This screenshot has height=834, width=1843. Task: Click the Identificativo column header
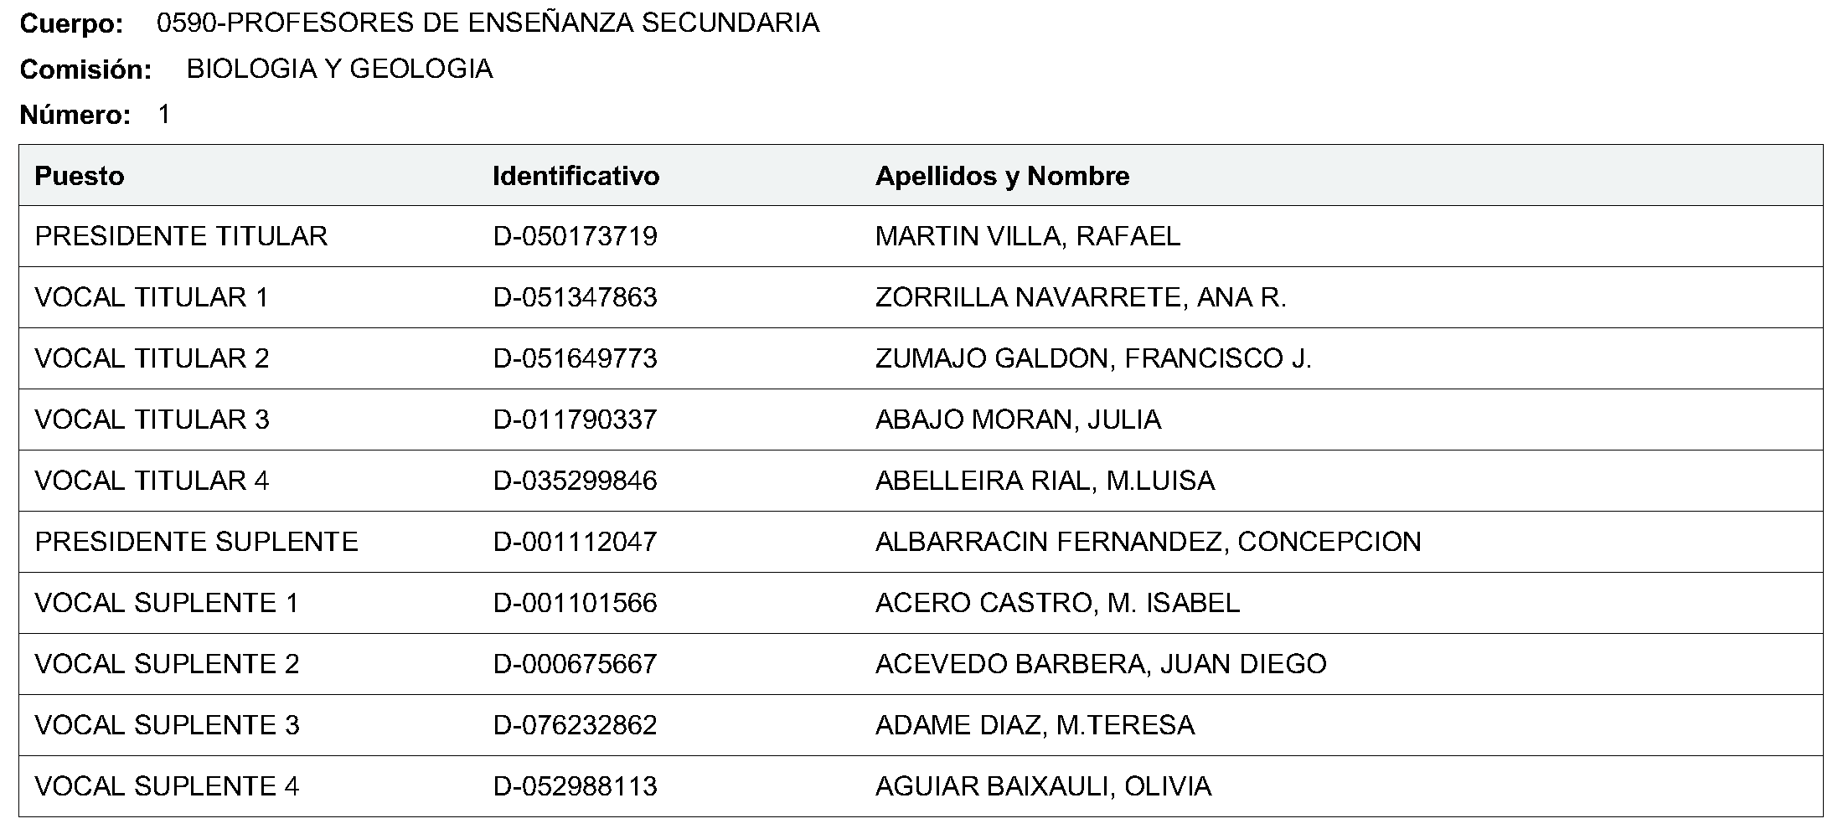(576, 176)
